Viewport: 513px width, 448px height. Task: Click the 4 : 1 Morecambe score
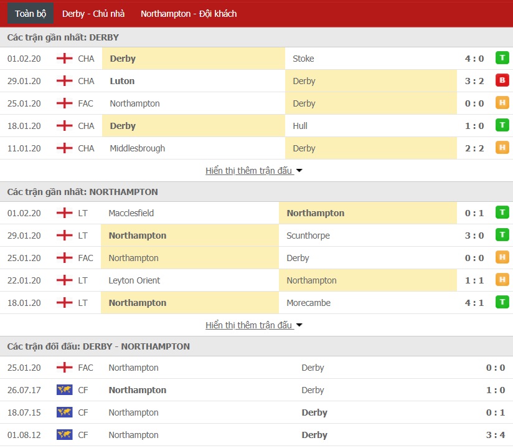coord(474,303)
